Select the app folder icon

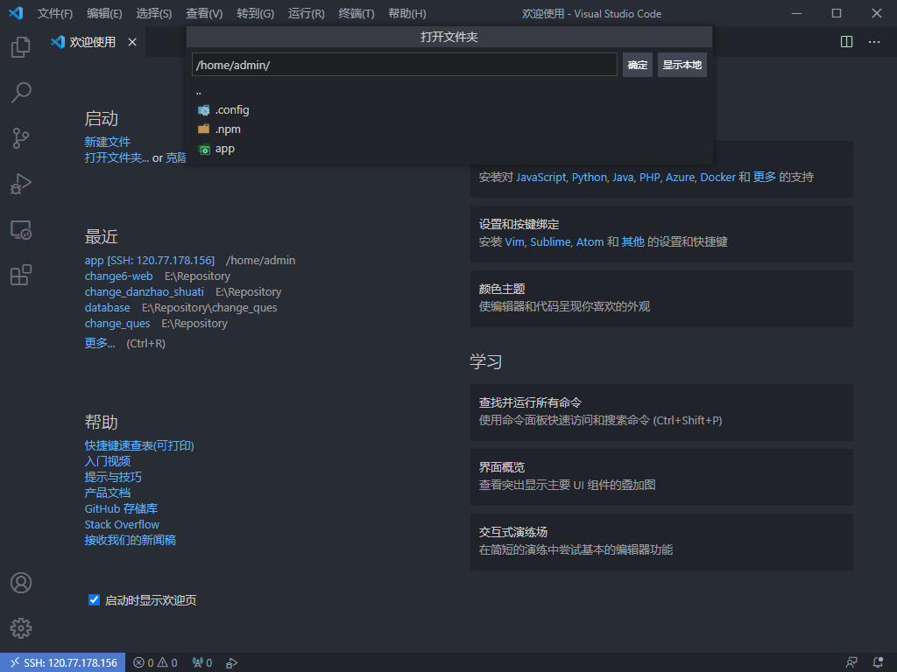203,149
